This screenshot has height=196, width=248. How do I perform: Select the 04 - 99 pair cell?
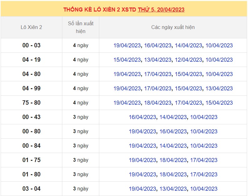coord(31,88)
